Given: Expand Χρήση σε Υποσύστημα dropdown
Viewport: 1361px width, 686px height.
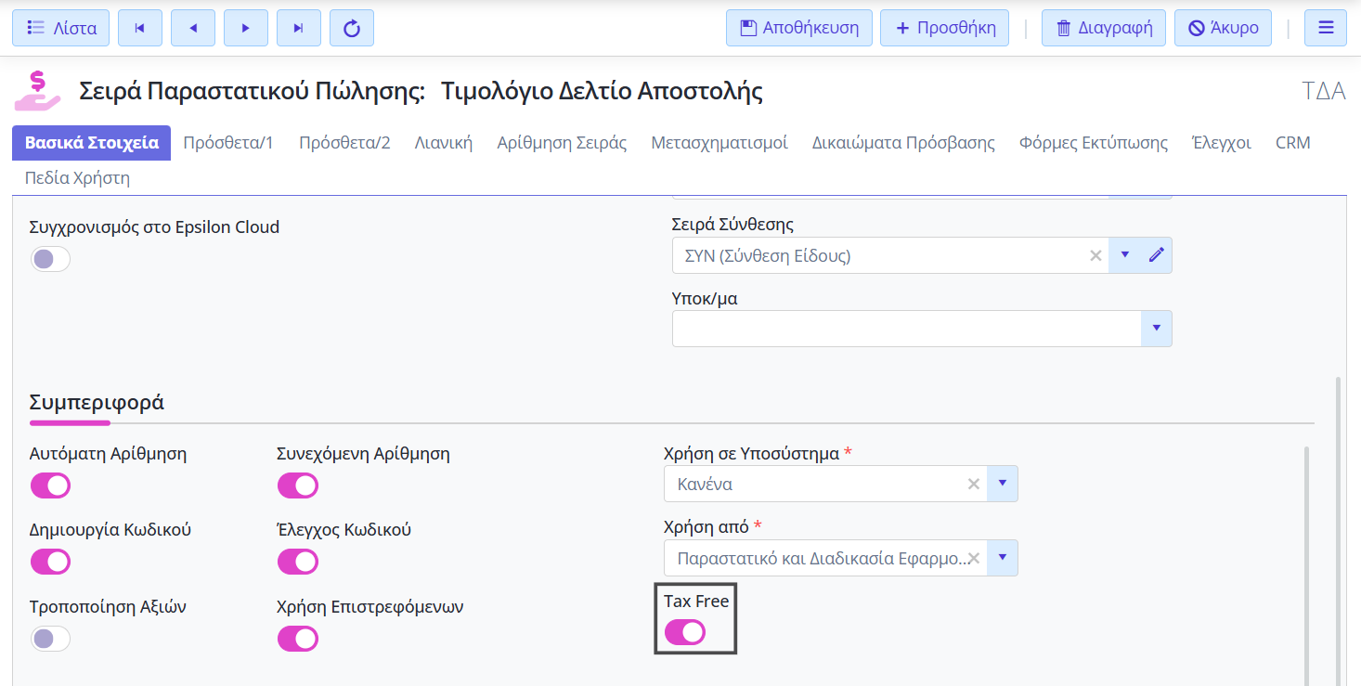Looking at the screenshot, I should (1002, 484).
